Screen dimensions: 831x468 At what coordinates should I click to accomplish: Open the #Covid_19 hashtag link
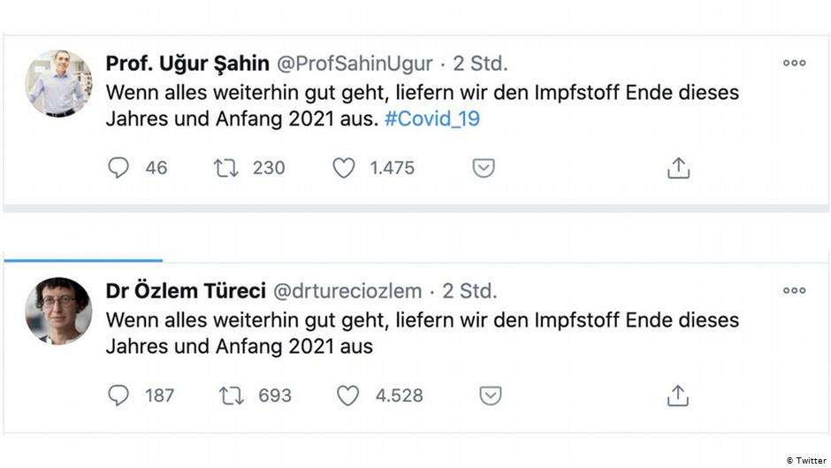[432, 119]
